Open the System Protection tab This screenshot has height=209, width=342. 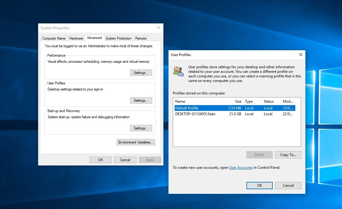coord(118,38)
